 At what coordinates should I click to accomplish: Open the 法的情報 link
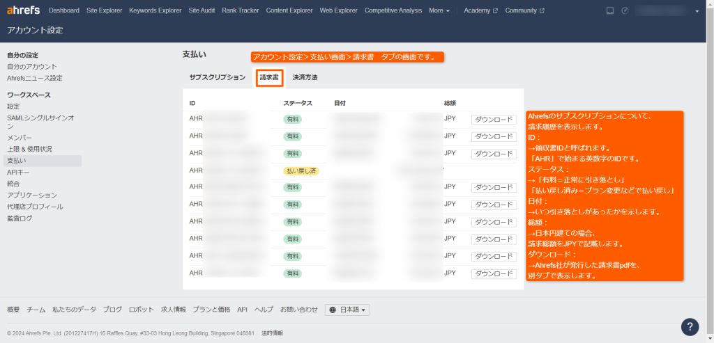[x=273, y=333]
